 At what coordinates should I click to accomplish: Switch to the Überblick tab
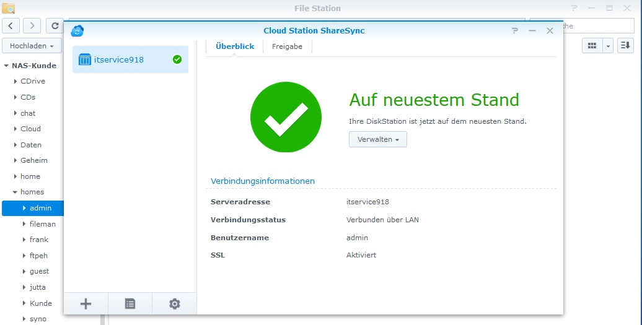(235, 46)
